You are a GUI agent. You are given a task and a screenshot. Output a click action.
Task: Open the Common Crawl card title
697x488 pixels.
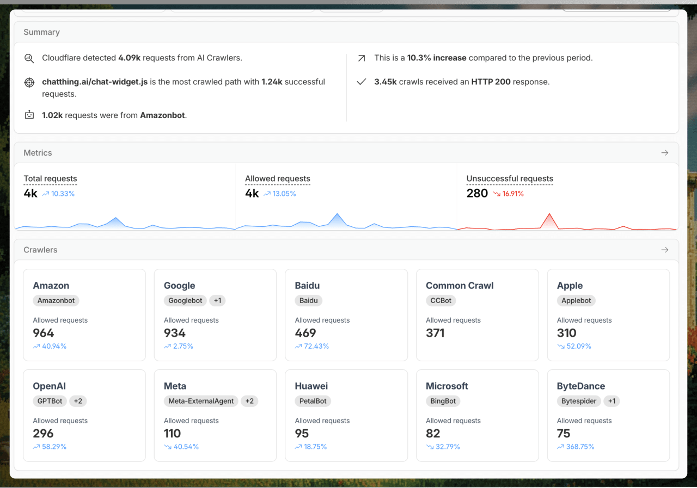tap(460, 286)
